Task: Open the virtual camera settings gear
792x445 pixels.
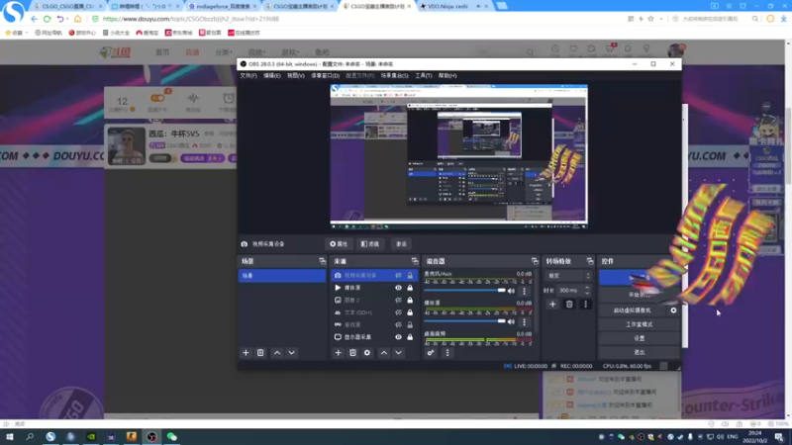Action: click(x=673, y=311)
